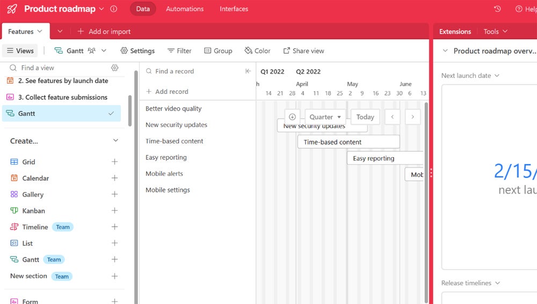The height and width of the screenshot is (304, 537).
Task: Select '2. See features by launch date' view
Action: pyautogui.click(x=62, y=81)
